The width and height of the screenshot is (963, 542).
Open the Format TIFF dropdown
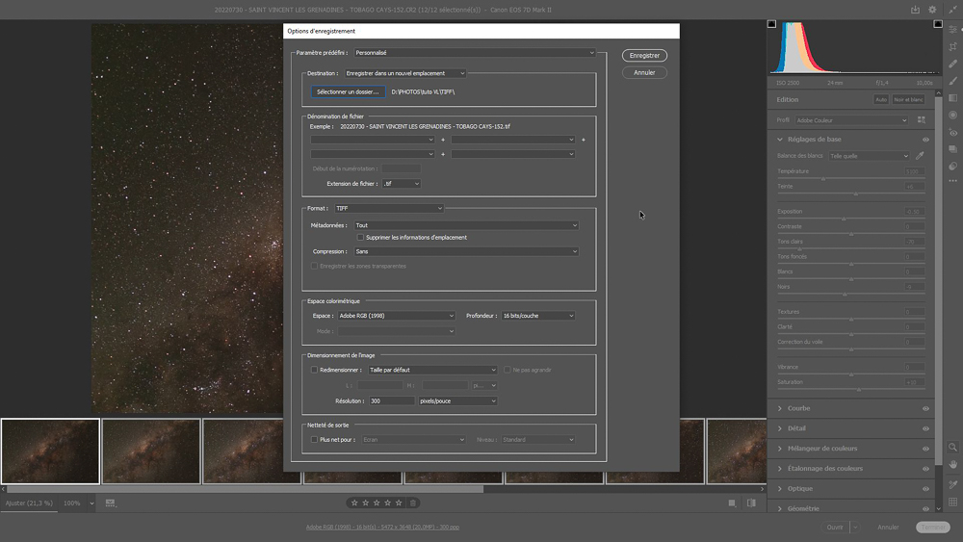(389, 208)
